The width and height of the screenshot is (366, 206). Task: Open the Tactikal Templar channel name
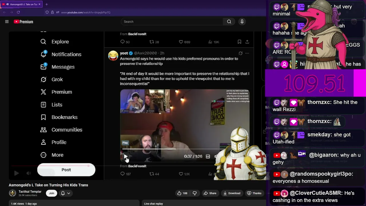(30, 192)
